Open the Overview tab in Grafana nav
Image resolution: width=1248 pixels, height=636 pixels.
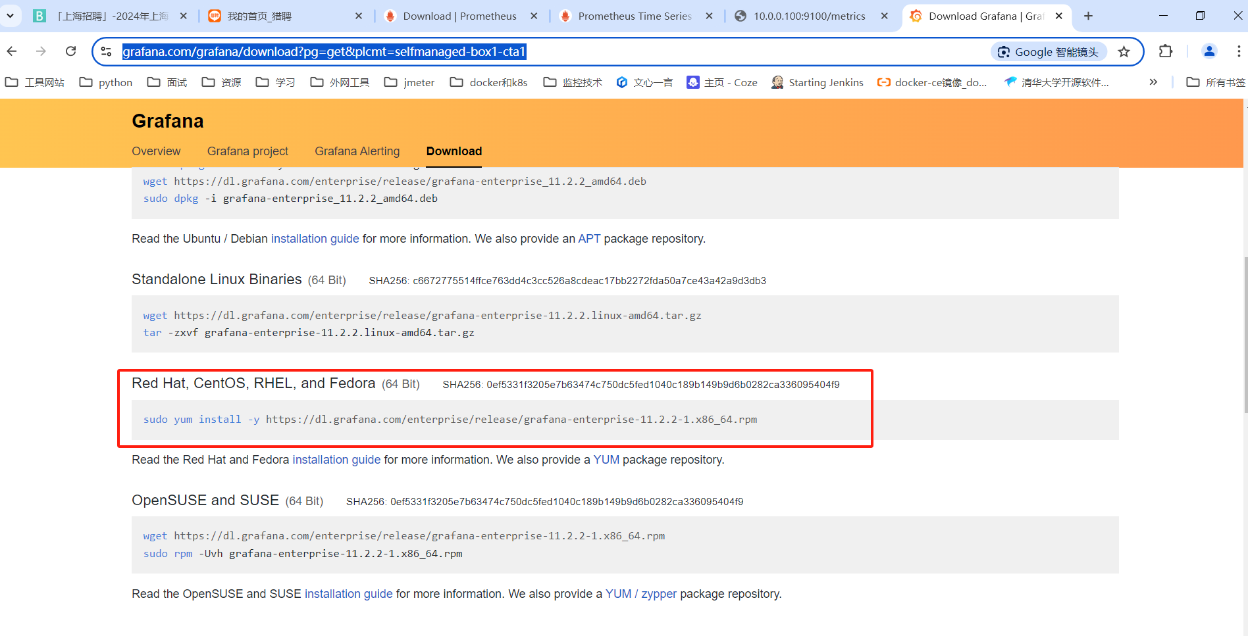click(x=156, y=151)
